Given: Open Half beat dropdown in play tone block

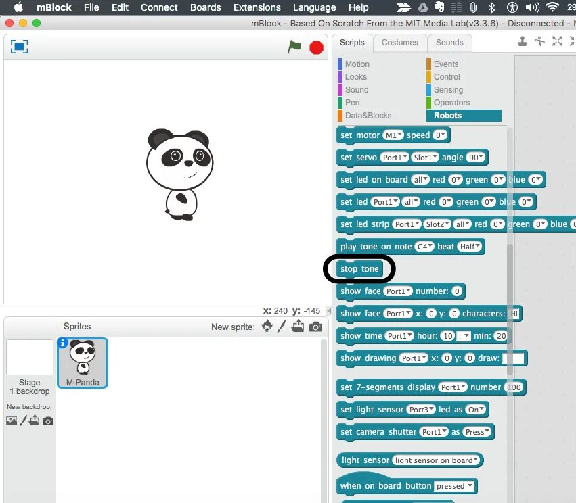Looking at the screenshot, I should point(470,247).
